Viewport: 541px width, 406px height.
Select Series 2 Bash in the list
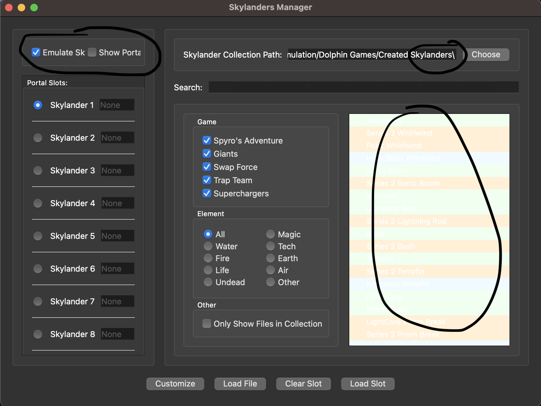pyautogui.click(x=429, y=246)
